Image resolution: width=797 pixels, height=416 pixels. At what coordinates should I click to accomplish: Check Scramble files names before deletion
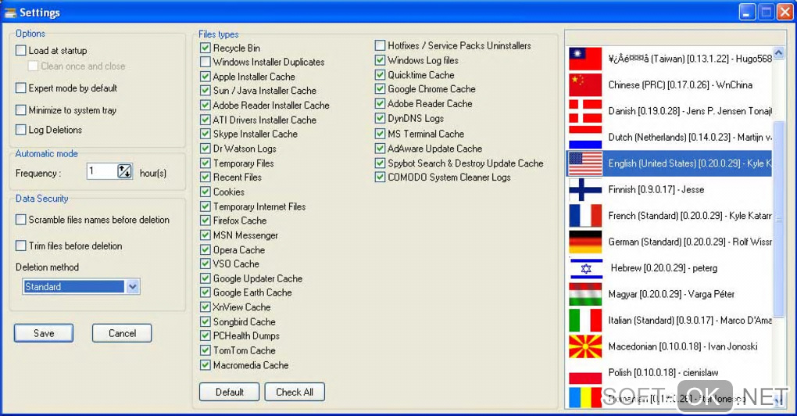pyautogui.click(x=21, y=220)
